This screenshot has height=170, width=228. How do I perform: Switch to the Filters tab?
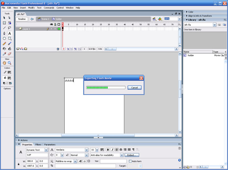tap(38, 145)
